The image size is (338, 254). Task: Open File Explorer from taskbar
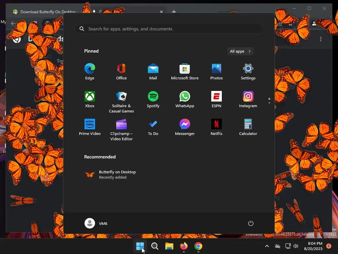(169, 246)
